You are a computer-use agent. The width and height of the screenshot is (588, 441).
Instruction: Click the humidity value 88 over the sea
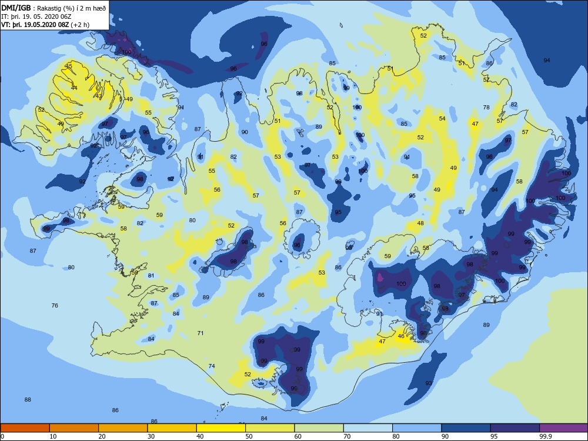click(x=28, y=400)
